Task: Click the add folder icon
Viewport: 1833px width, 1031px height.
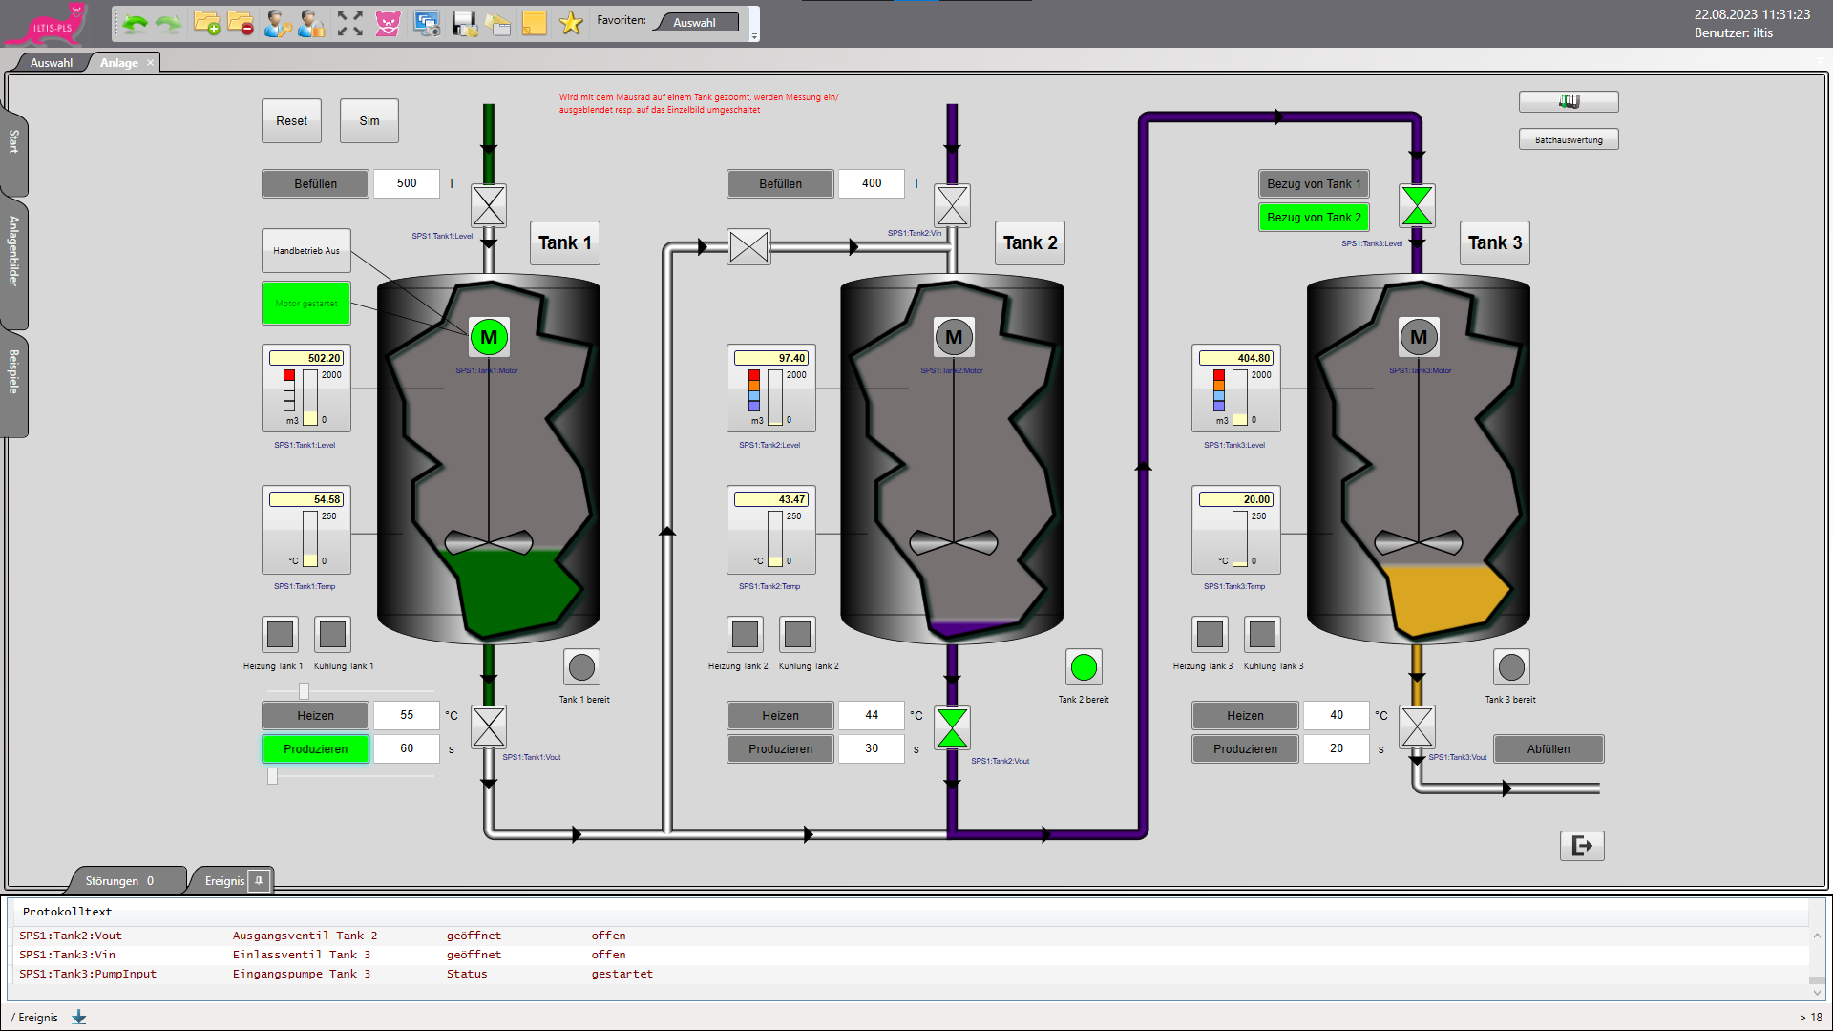Action: pos(206,24)
